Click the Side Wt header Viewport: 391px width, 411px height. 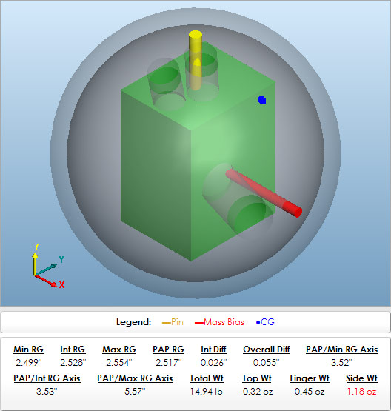(x=361, y=378)
